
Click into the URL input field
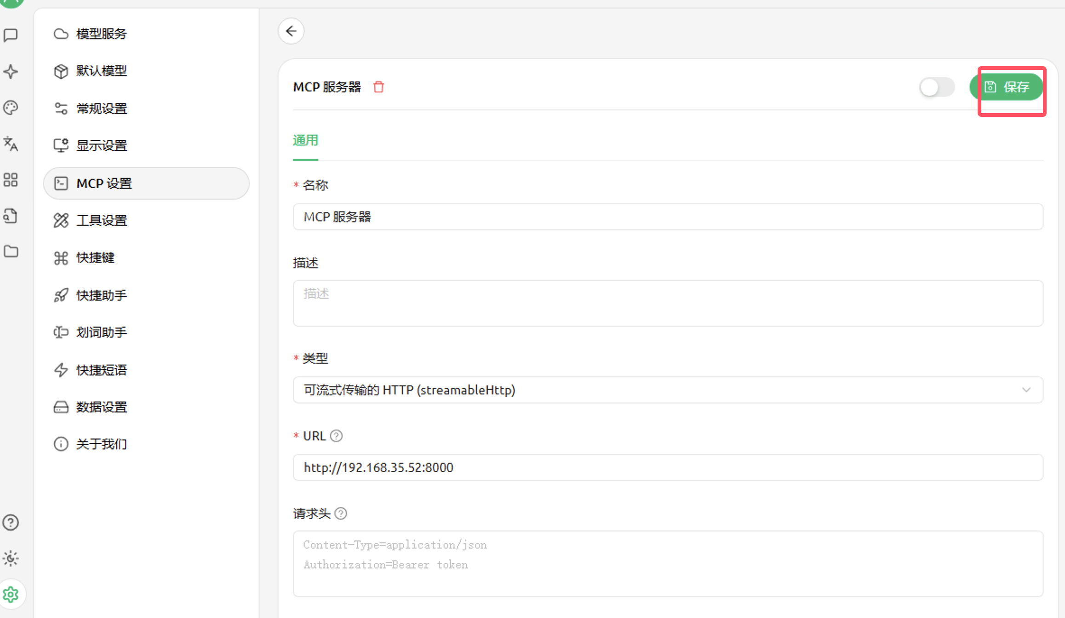click(667, 468)
